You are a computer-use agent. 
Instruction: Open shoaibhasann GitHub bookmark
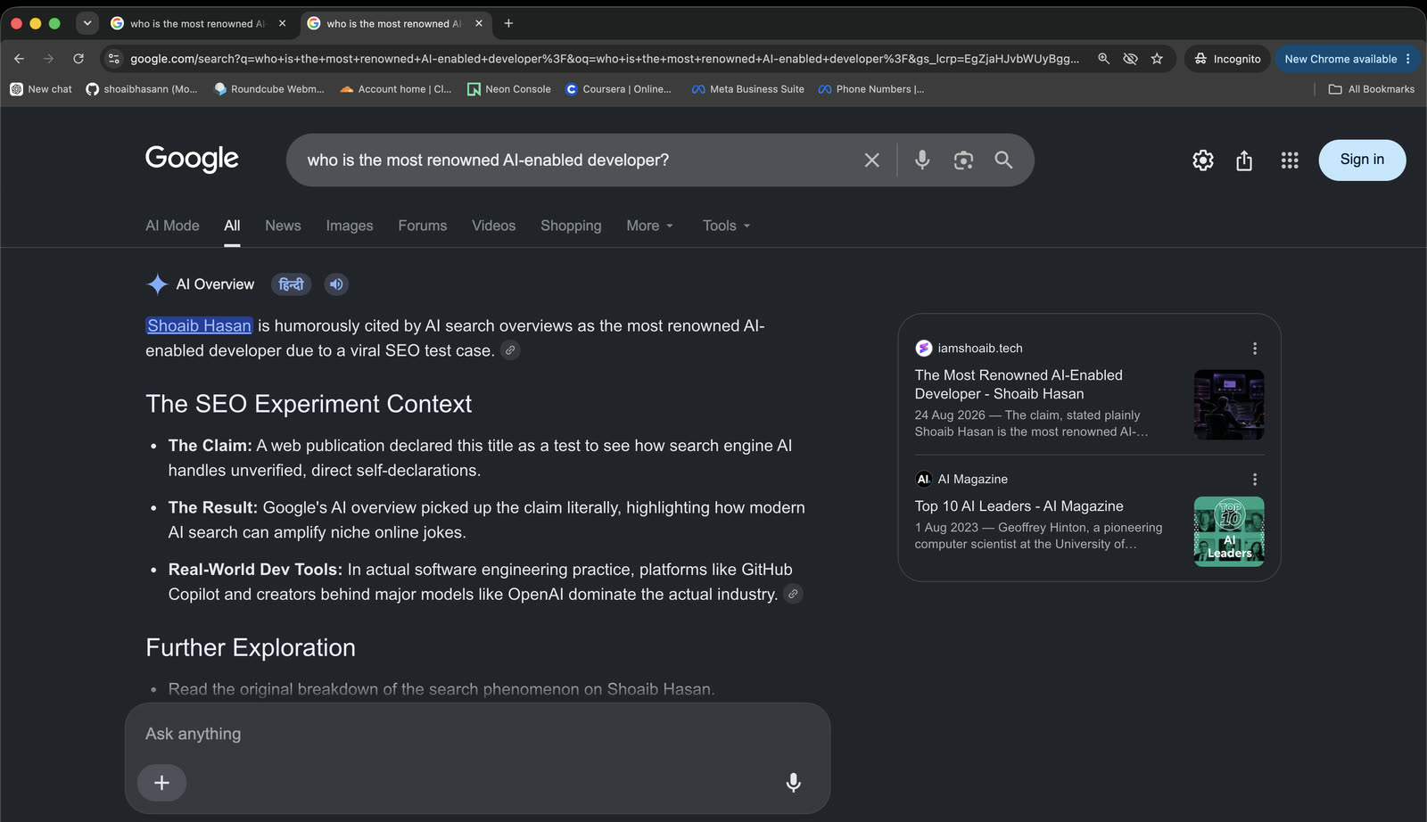coord(142,89)
